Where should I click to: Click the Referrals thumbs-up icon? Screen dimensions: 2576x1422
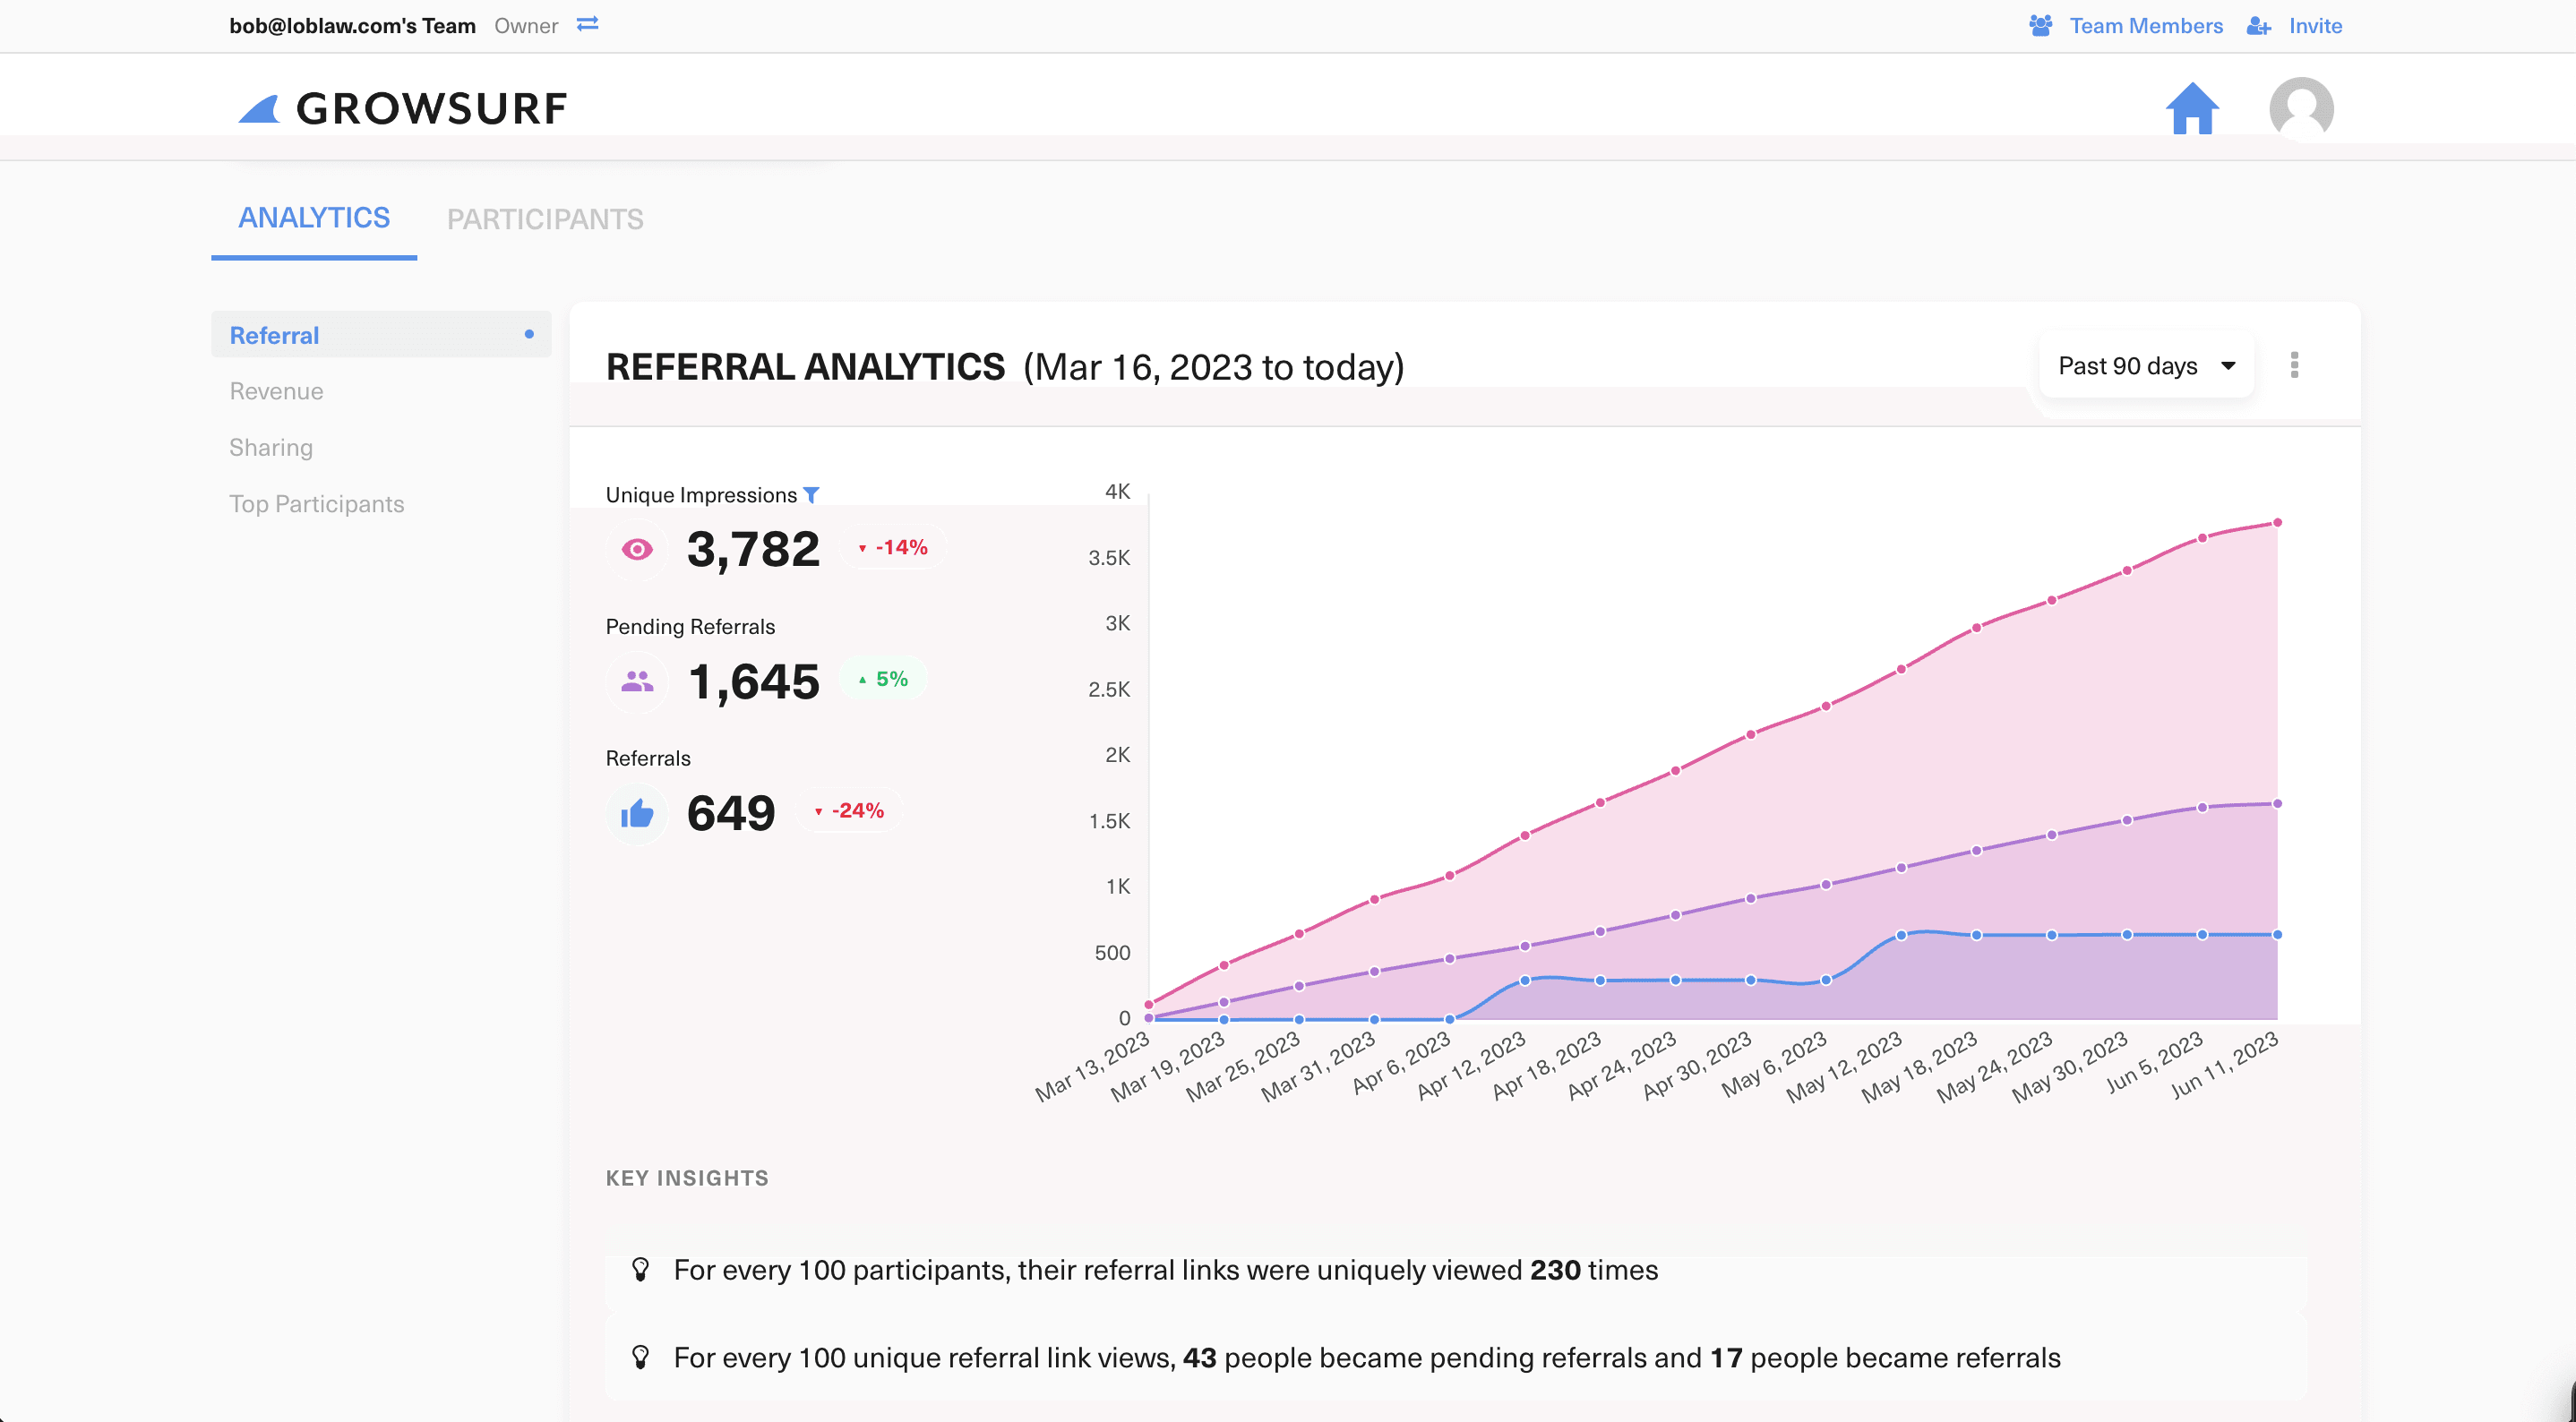pos(637,813)
